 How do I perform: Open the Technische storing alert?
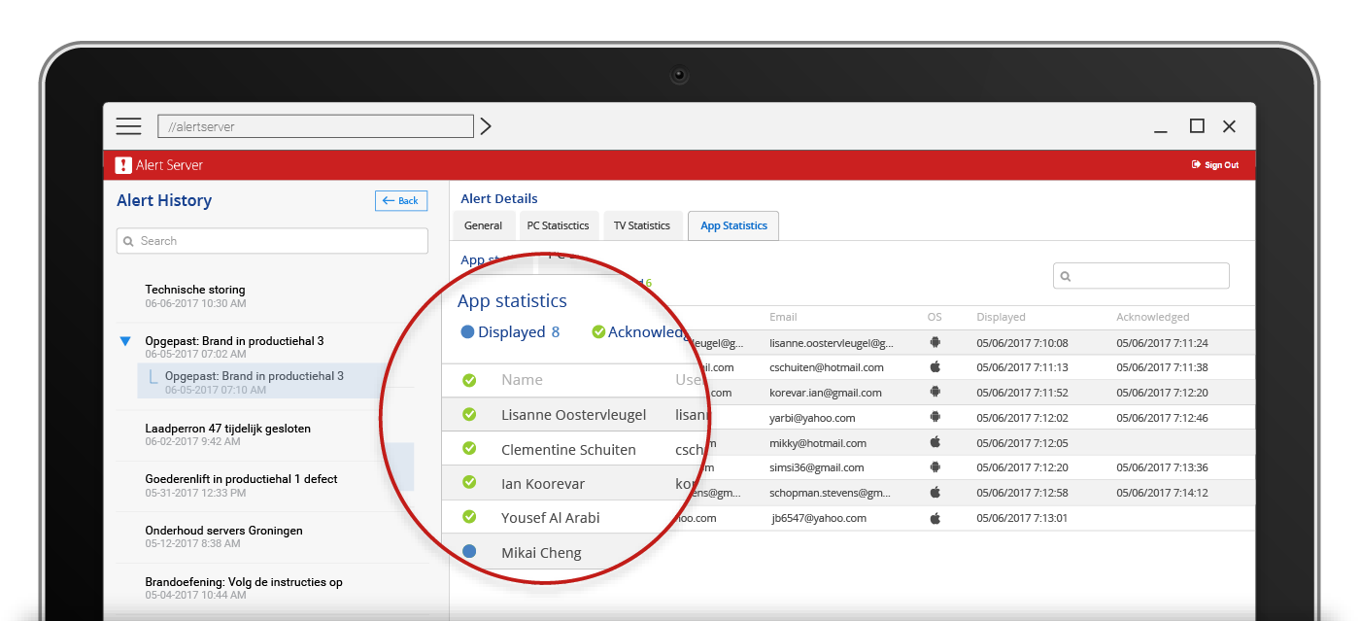point(194,290)
